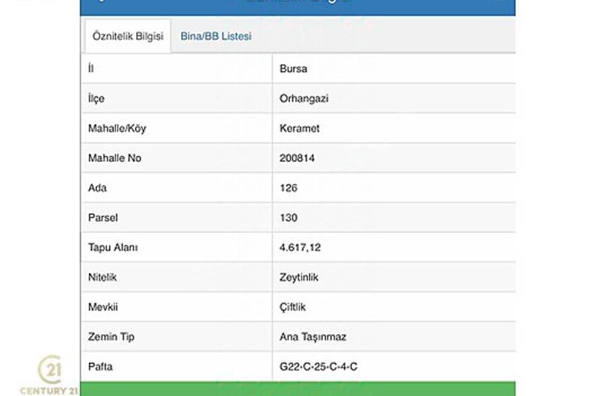Switch to the Öznitelik Bilgisi tab
596x396 pixels.
(128, 36)
